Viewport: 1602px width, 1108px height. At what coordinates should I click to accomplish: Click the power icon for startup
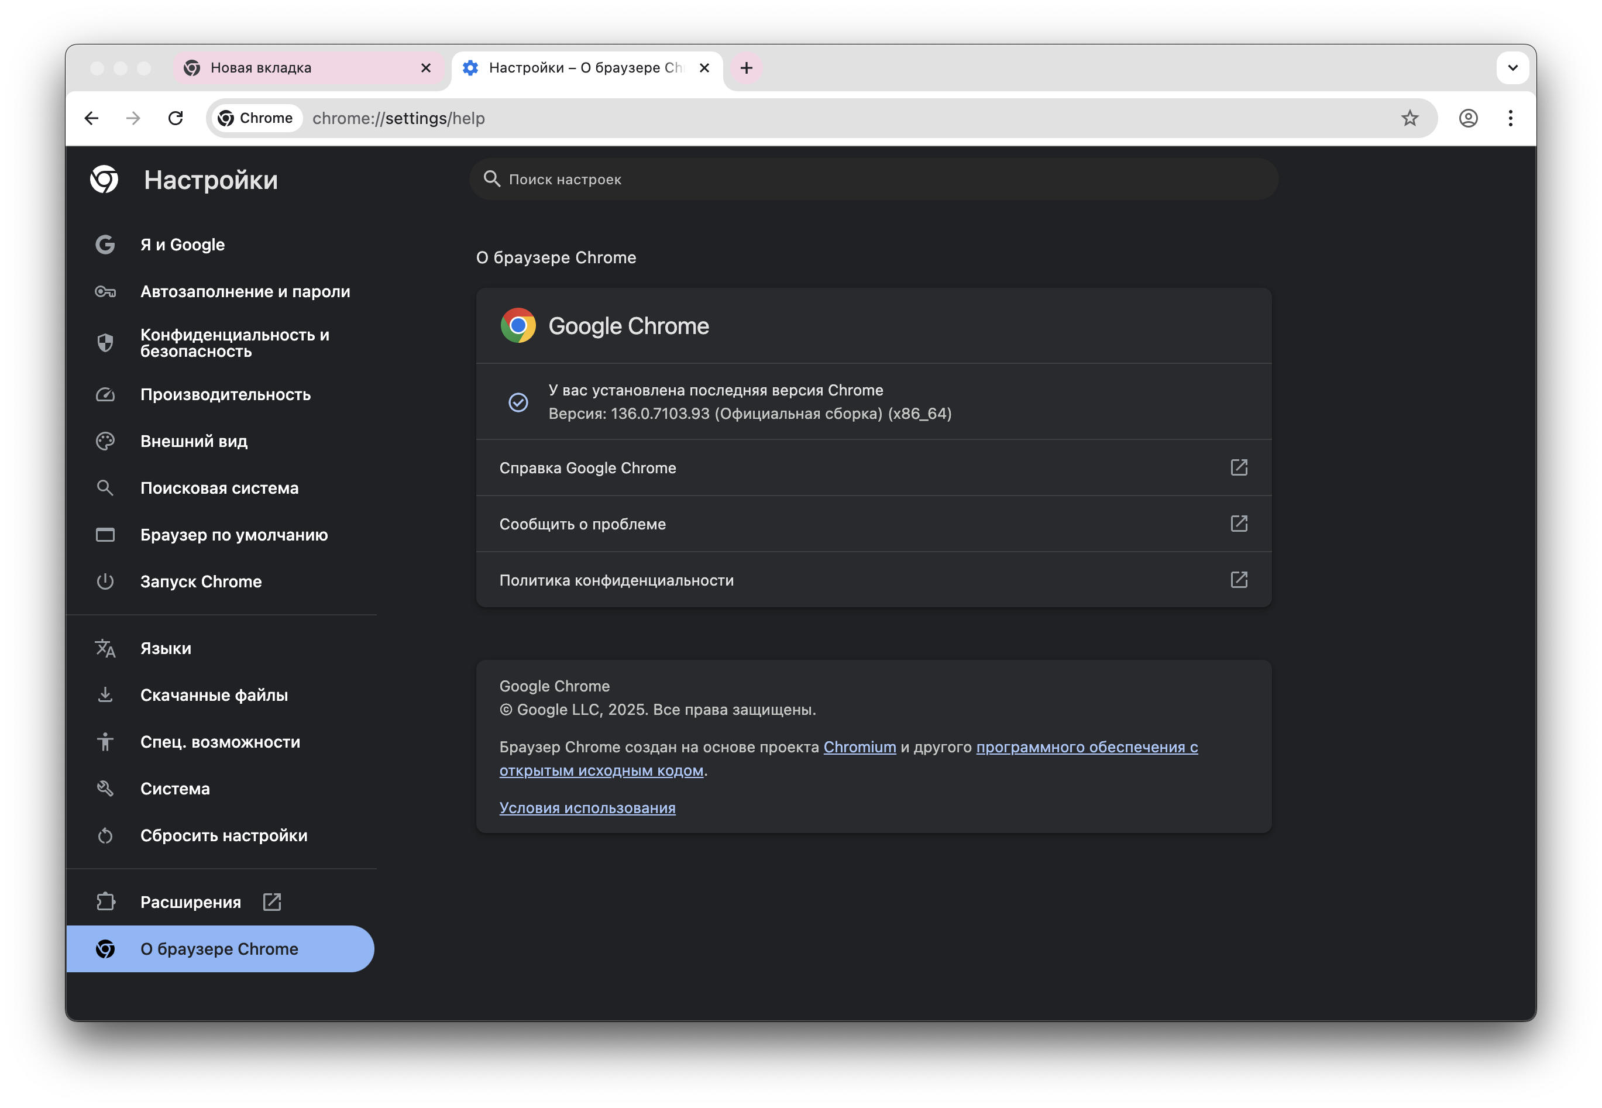(x=105, y=581)
